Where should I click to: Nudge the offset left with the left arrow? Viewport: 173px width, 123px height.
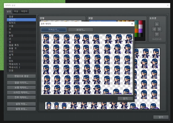154,29
